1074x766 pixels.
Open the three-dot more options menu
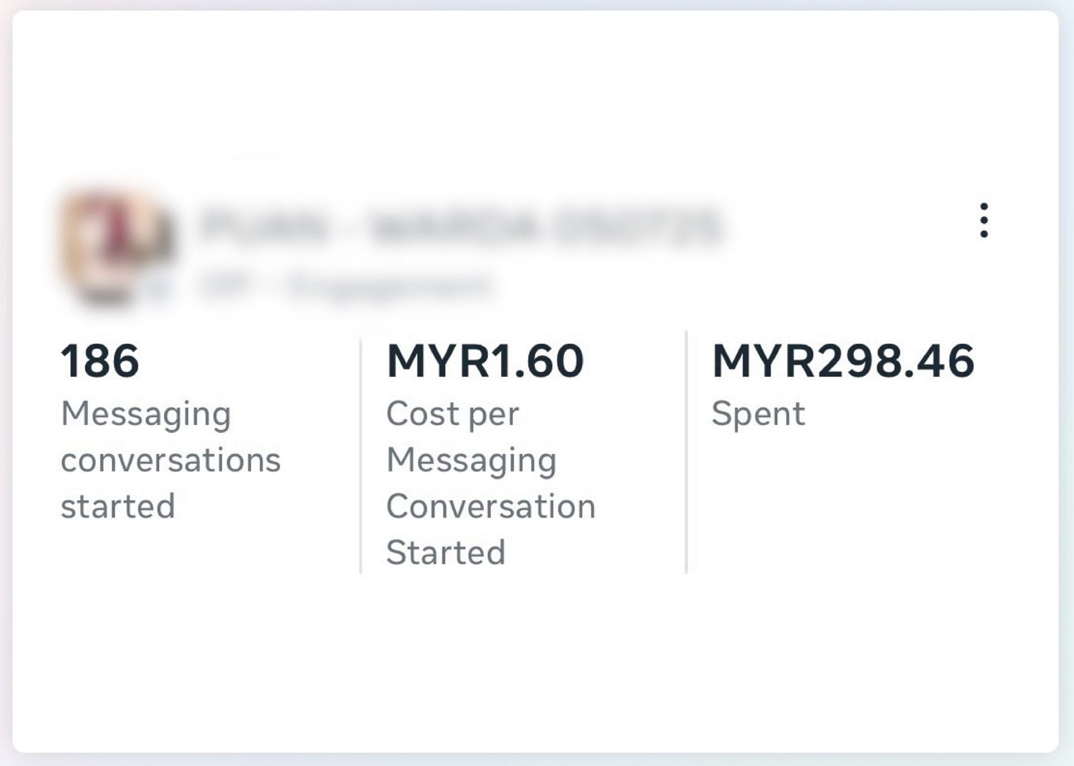pos(983,220)
